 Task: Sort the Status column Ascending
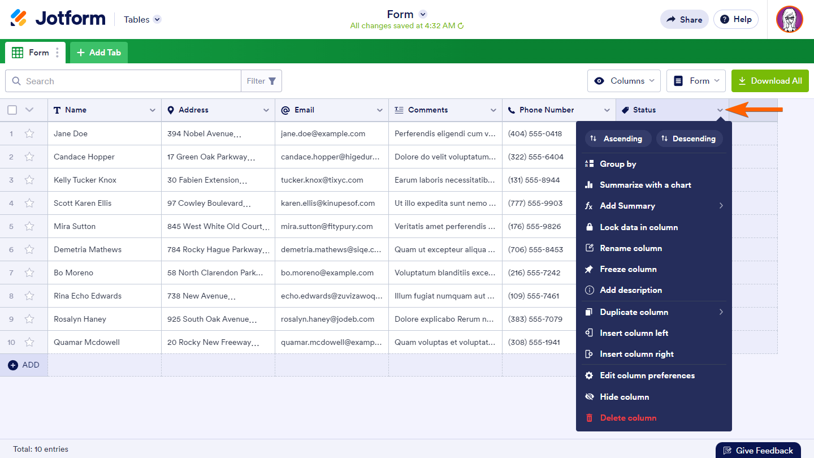pyautogui.click(x=617, y=139)
